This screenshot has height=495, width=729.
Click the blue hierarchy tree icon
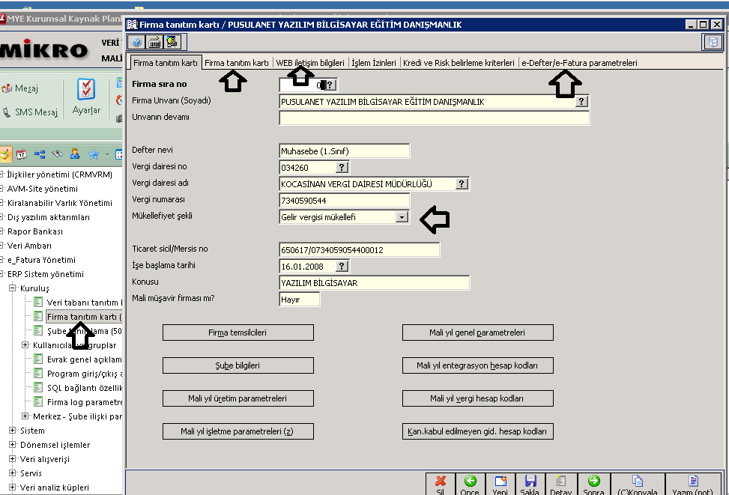40,154
